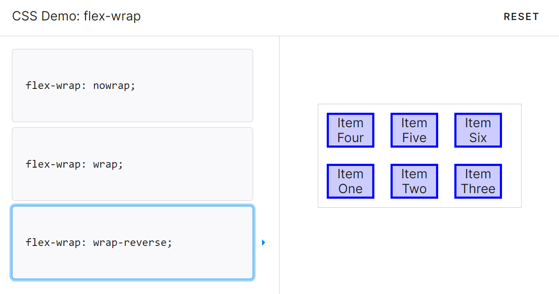Place cursor after the wrap; value
Image resolution: width=559 pixels, height=294 pixels.
(123, 164)
